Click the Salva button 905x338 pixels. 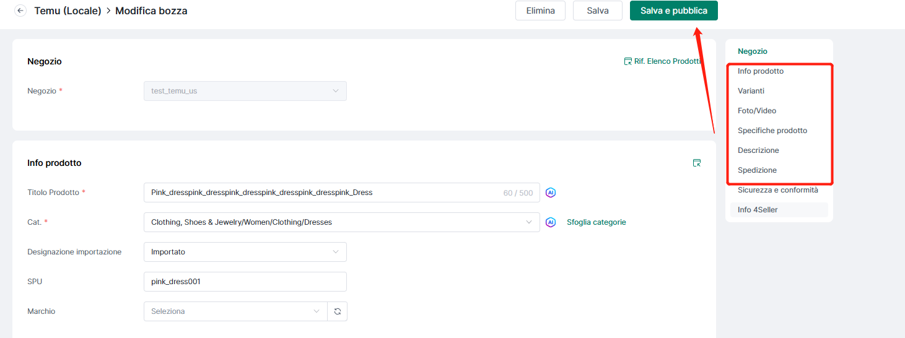597,11
